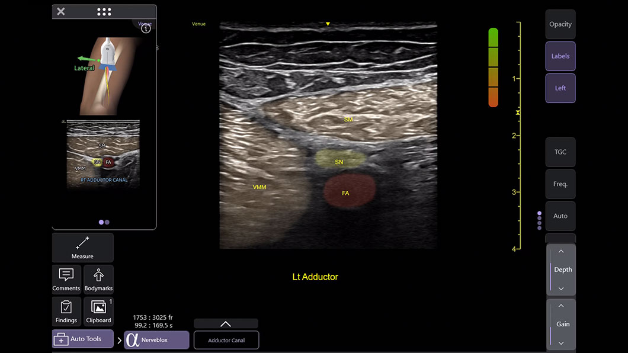This screenshot has width=628, height=353.
Task: Expand the panel above Adductor Canal
Action: tap(226, 324)
